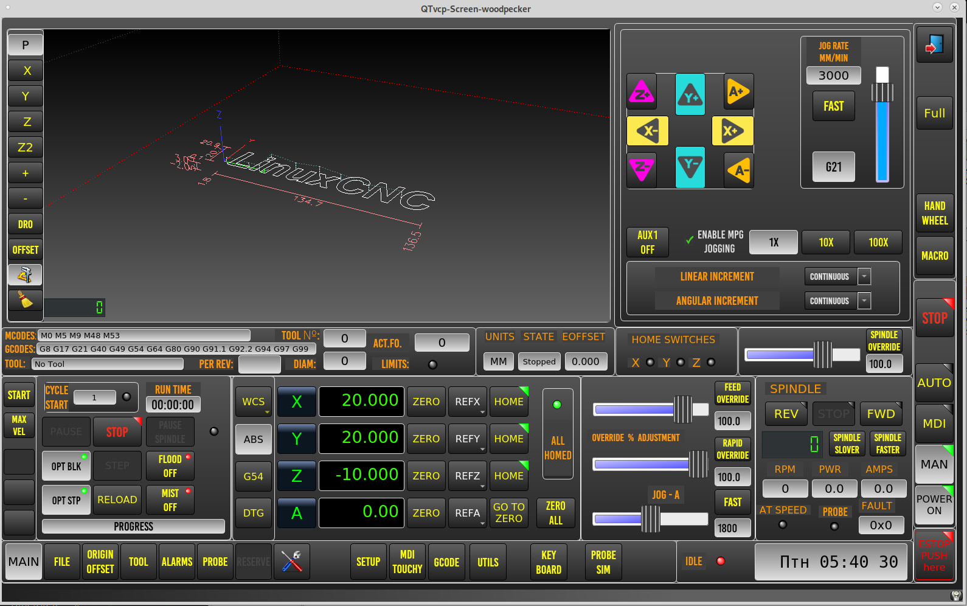Click the ZERO ALL button
The height and width of the screenshot is (606, 967).
pos(556,513)
